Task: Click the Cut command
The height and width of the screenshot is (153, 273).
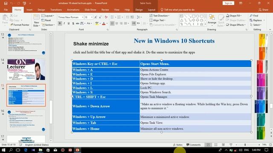Action: (x=14, y=16)
